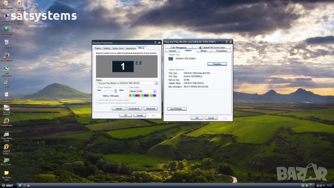Viewport: 334px width, 188px height.
Task: Click help question mark in RADEON 7000 dialog
Action: point(226,42)
